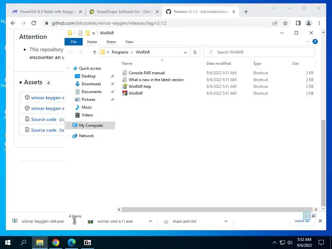Open Desktop in Quick access
This screenshot has width=332, height=249.
click(89, 76)
